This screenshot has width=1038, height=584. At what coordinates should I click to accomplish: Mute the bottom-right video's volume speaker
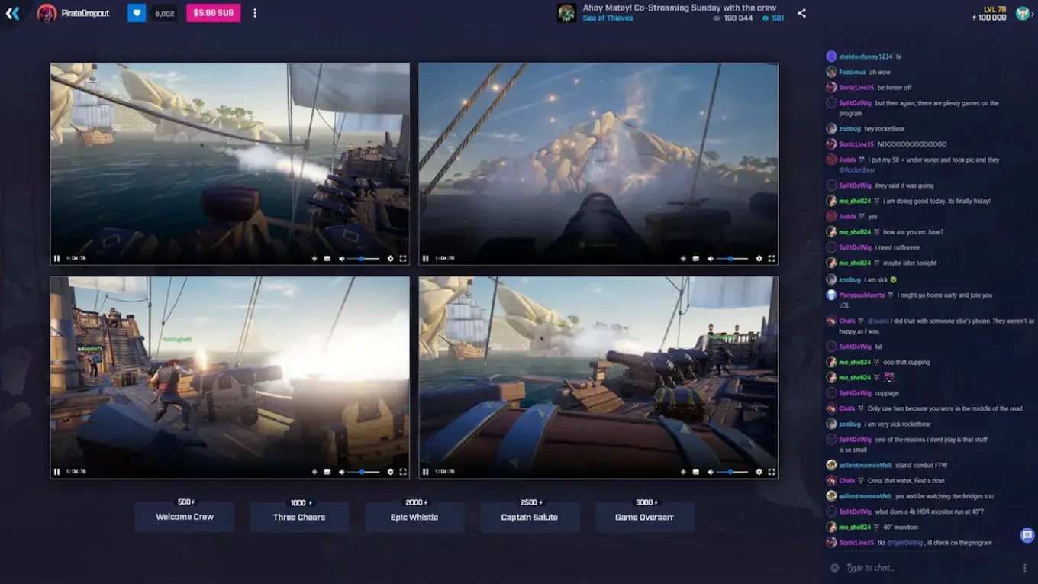710,472
